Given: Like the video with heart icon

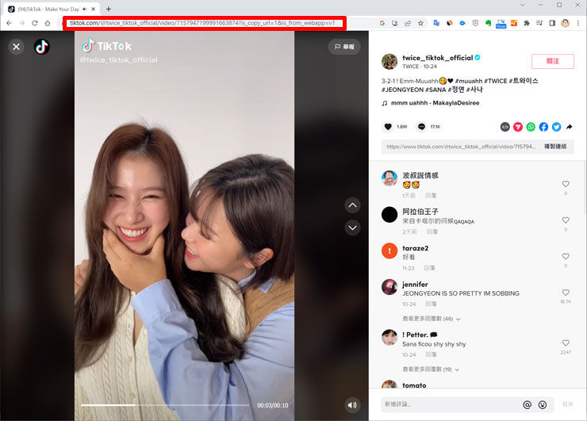Looking at the screenshot, I should point(388,127).
